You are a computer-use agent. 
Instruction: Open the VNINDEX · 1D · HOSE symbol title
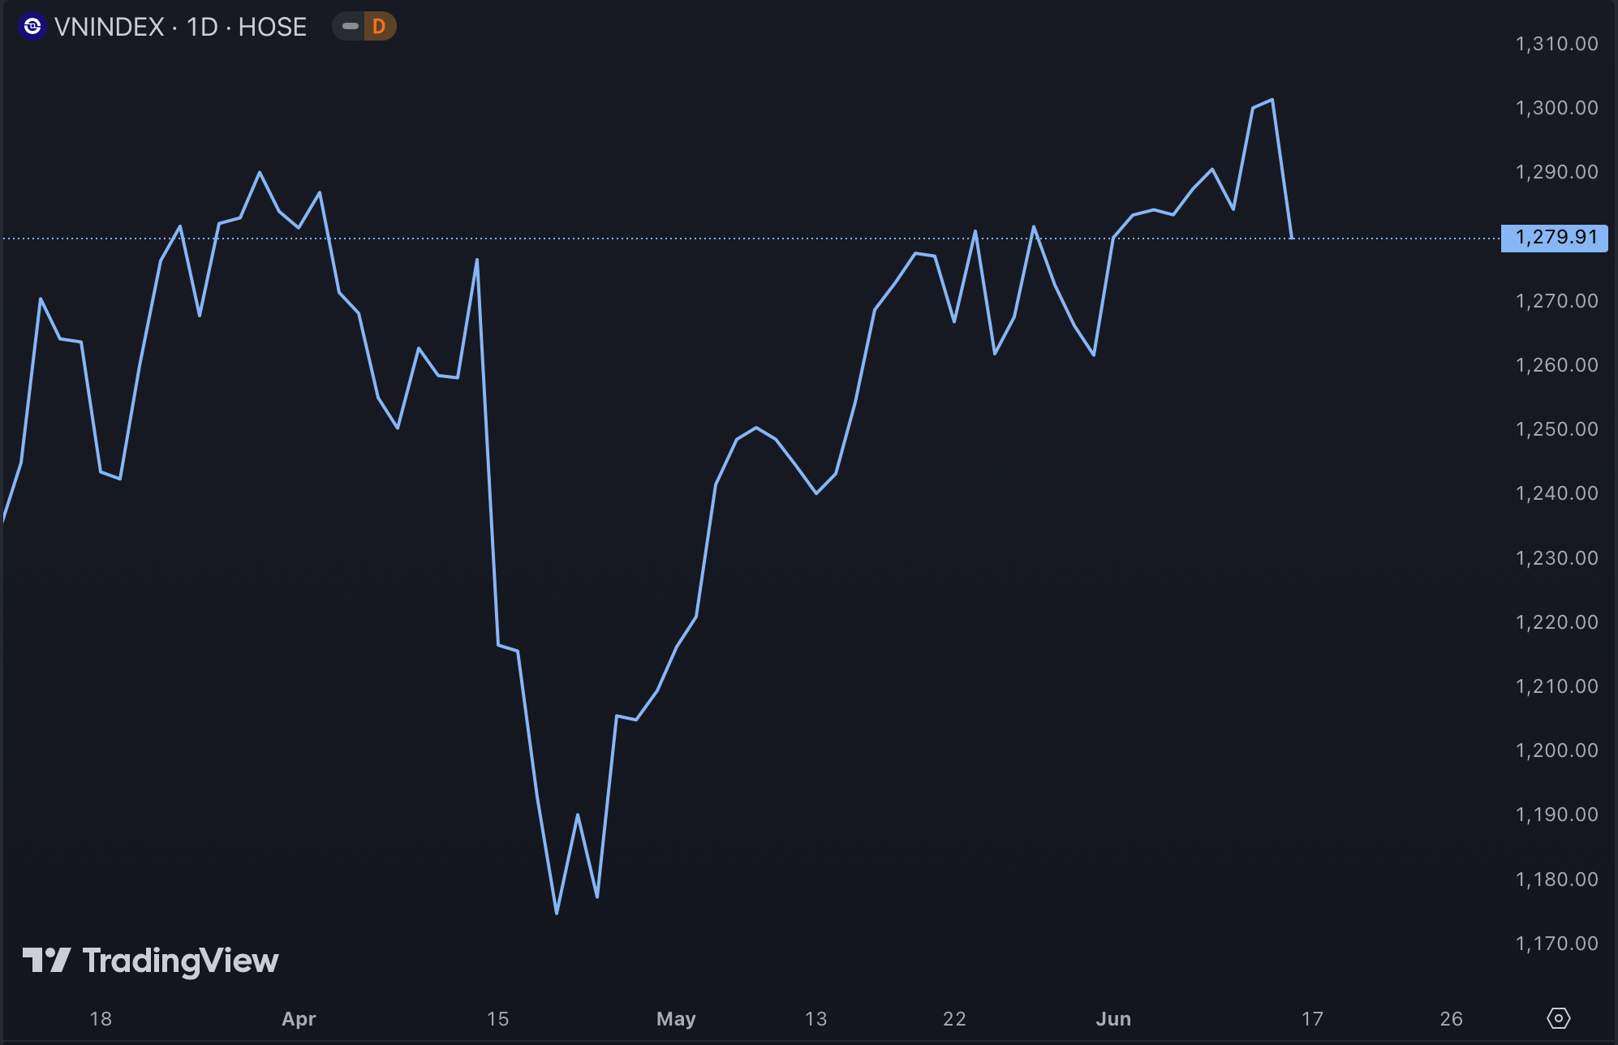pos(180,27)
